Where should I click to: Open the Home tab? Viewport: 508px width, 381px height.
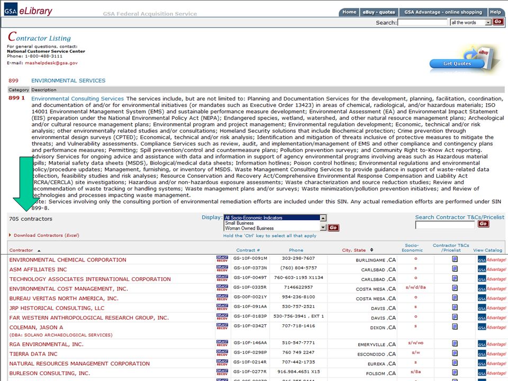pos(349,12)
